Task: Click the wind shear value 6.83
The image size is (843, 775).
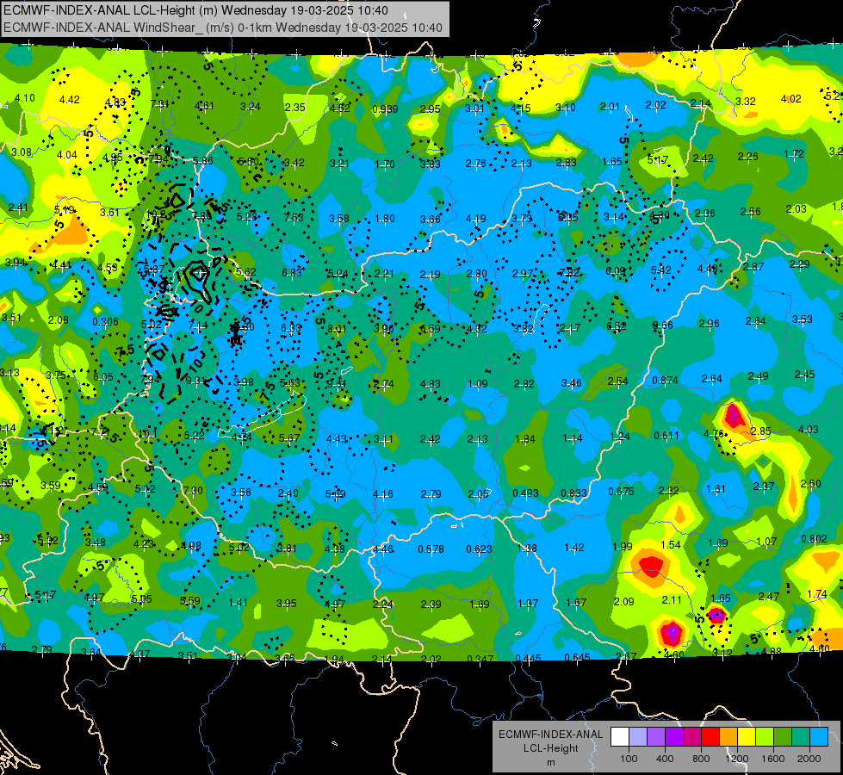Action: (x=292, y=273)
